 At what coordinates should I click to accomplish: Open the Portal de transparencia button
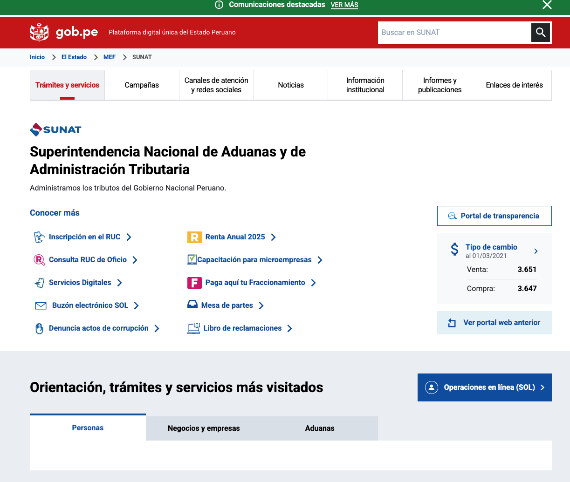point(494,216)
